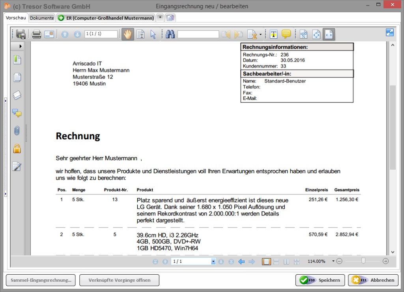Toggle fullscreen view with the blue arrows icon
404x292 pixels.
390,33
